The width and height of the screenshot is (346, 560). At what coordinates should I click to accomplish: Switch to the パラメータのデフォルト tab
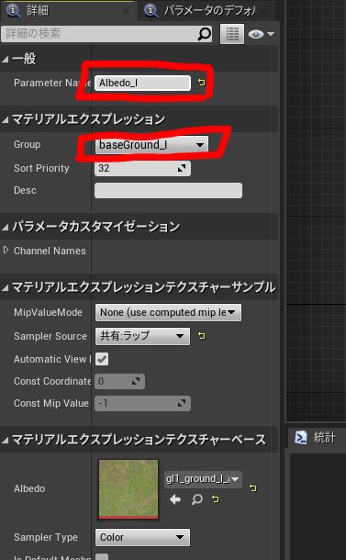(x=208, y=11)
